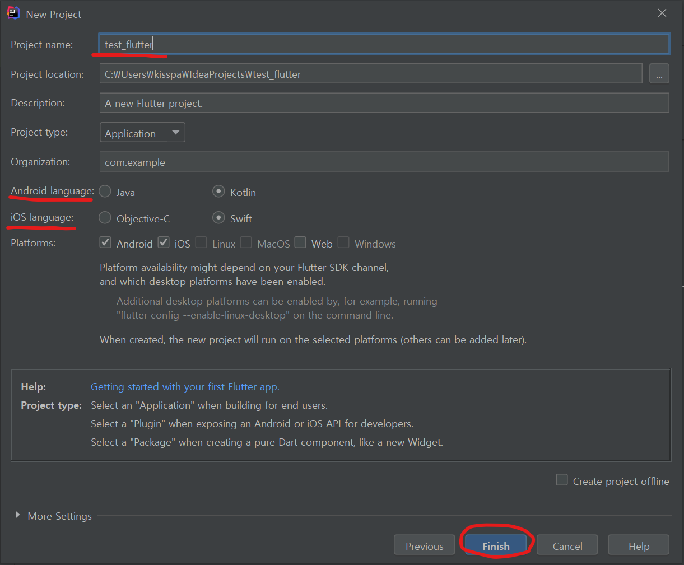Toggle the iOS platform checkbox

[x=164, y=242]
